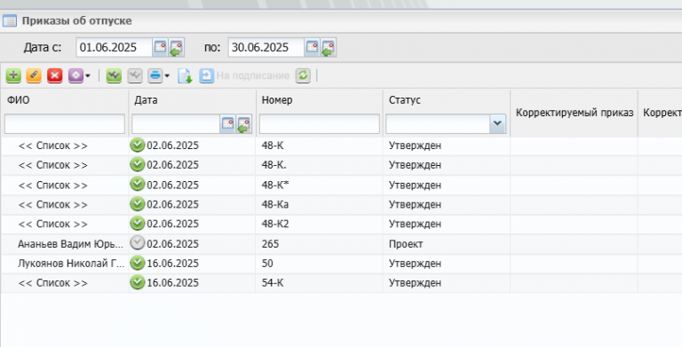Screen dimensions: 682x347
Task: Sort by Статус column header
Action: tap(405, 100)
